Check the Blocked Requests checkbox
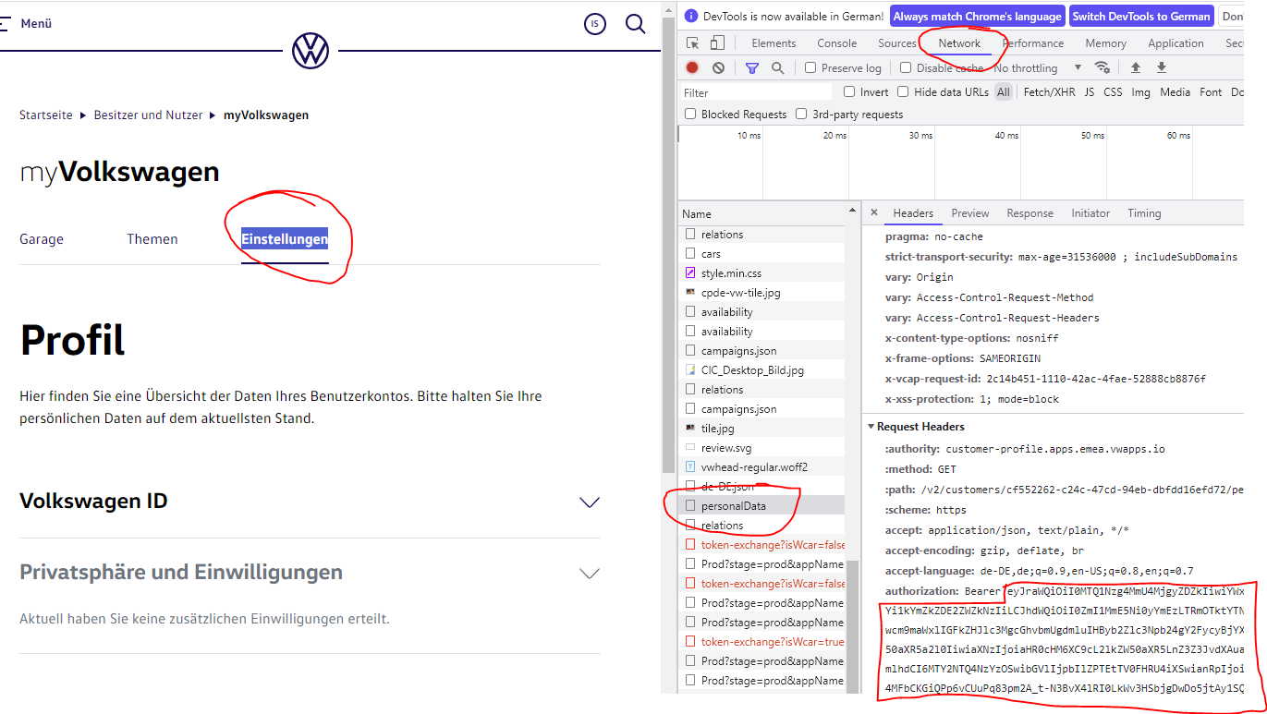 (x=690, y=114)
